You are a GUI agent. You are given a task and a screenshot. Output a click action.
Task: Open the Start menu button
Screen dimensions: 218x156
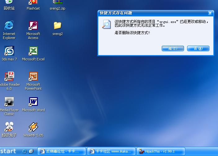pyautogui.click(x=8, y=151)
